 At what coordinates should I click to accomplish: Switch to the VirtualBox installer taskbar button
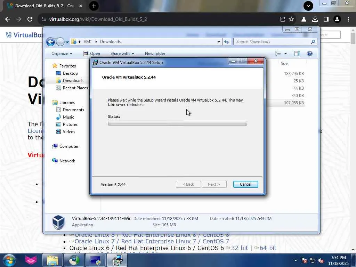click(118, 260)
